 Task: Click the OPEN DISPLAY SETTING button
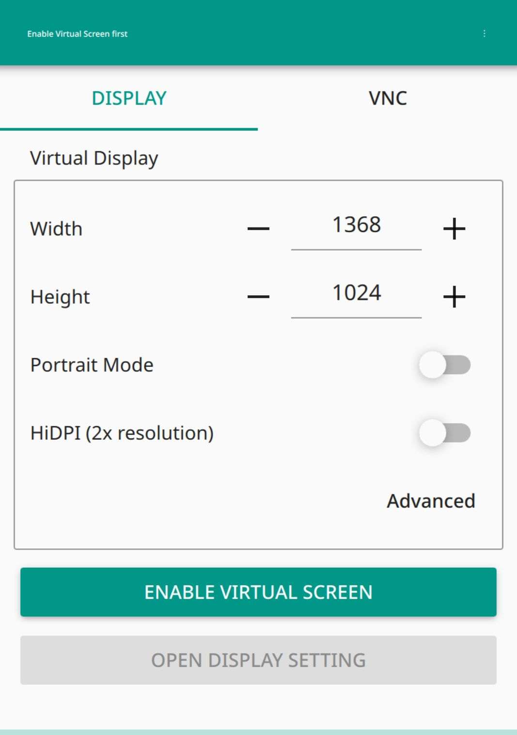pos(258,660)
